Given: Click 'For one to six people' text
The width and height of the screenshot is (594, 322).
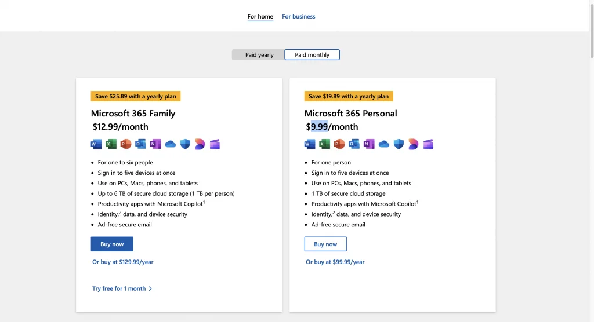Looking at the screenshot, I should pyautogui.click(x=125, y=162).
